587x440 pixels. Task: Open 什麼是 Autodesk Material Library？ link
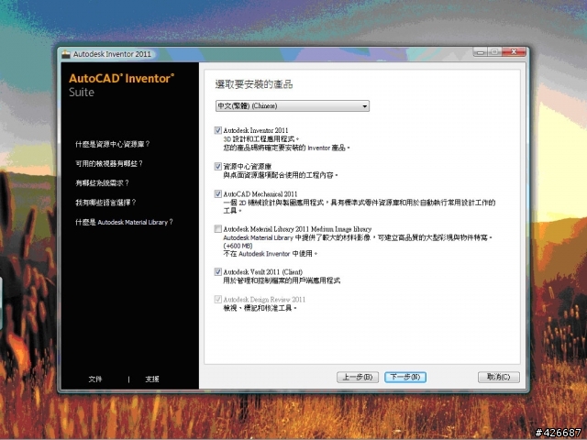pyautogui.click(x=124, y=222)
